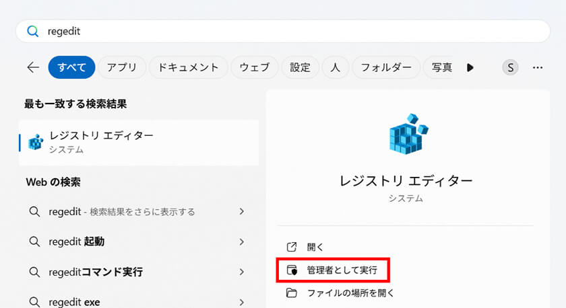This screenshot has width=566, height=308.
Task: Open the three-dot more options menu
Action: [x=538, y=67]
